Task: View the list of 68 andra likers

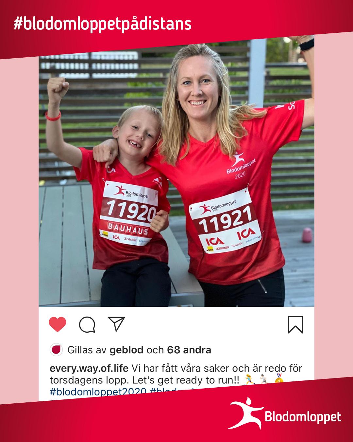Action: (x=189, y=350)
